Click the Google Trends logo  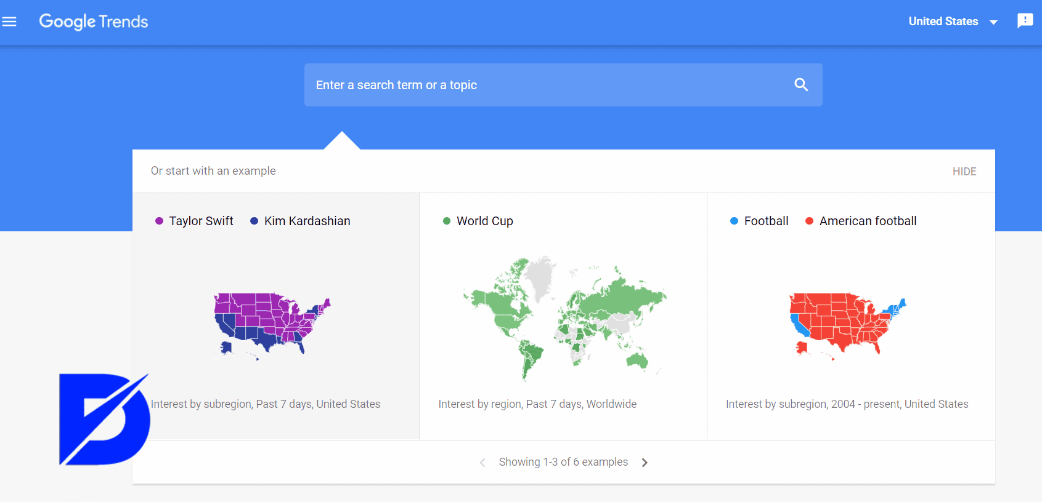[94, 22]
